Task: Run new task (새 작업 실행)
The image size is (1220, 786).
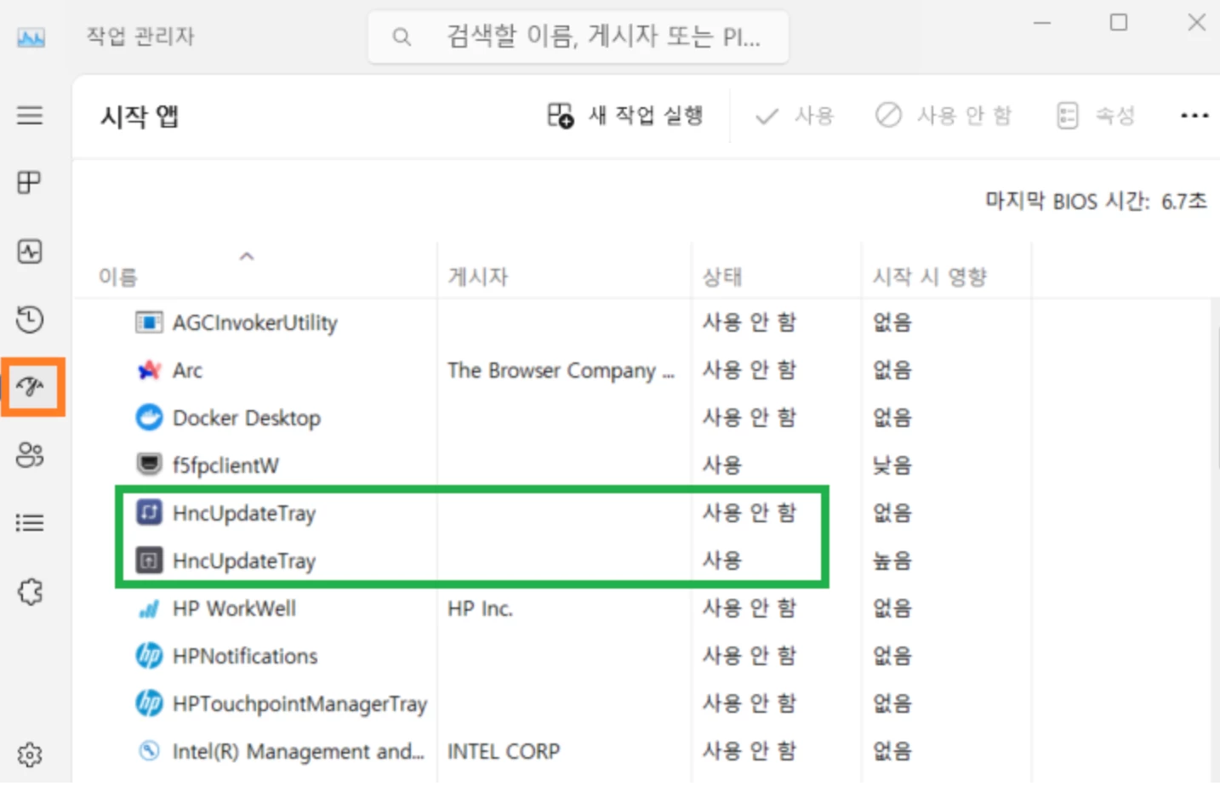Action: click(x=625, y=116)
